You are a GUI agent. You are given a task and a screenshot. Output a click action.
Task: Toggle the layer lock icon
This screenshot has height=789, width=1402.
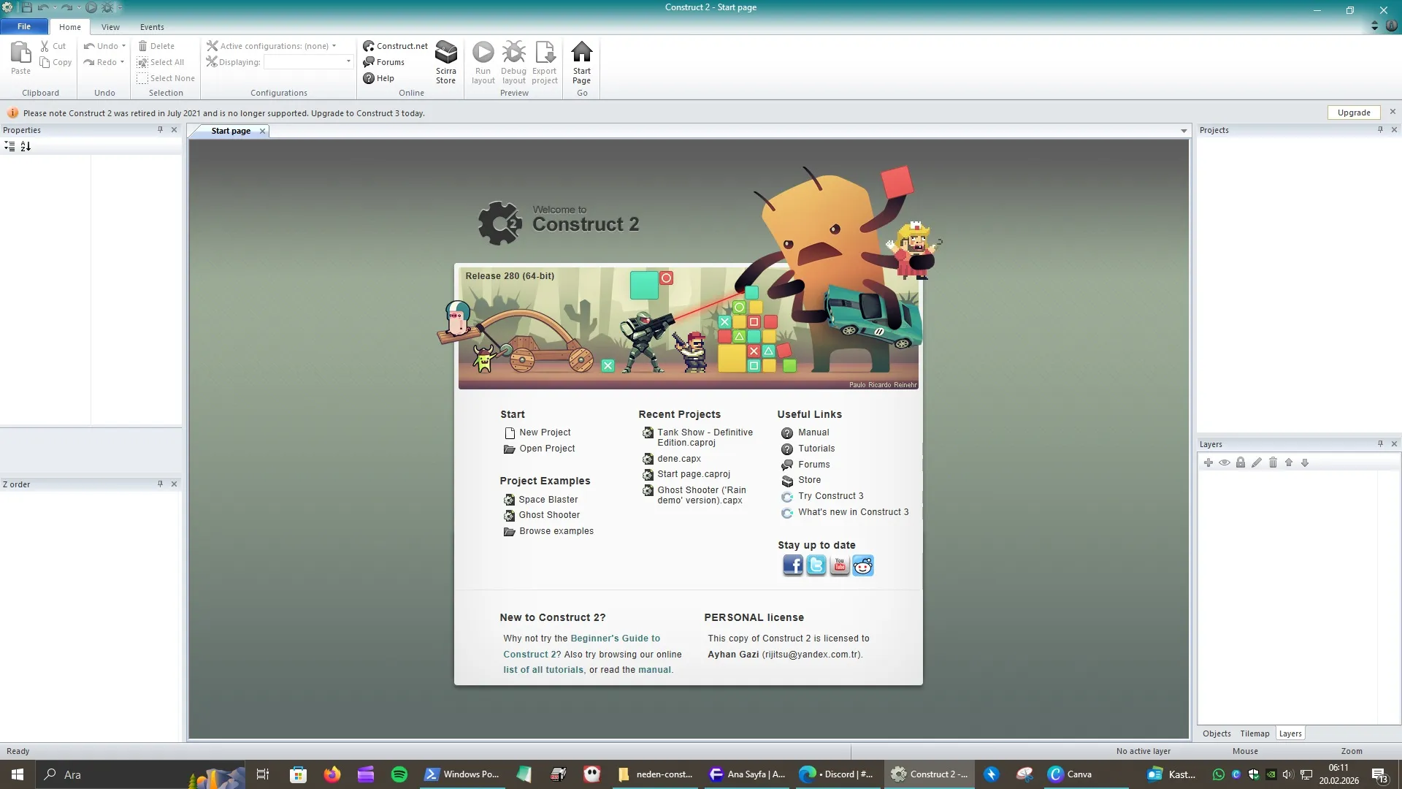(x=1240, y=462)
